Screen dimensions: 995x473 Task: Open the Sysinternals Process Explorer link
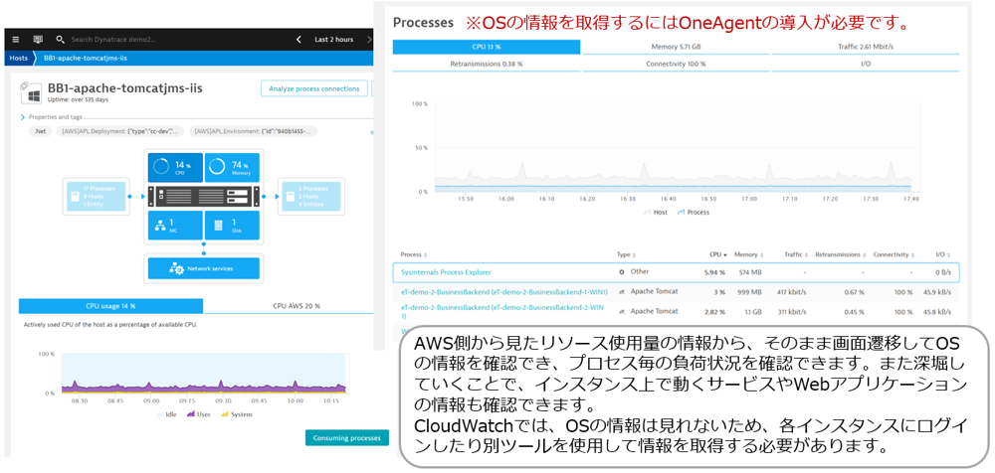pos(446,271)
